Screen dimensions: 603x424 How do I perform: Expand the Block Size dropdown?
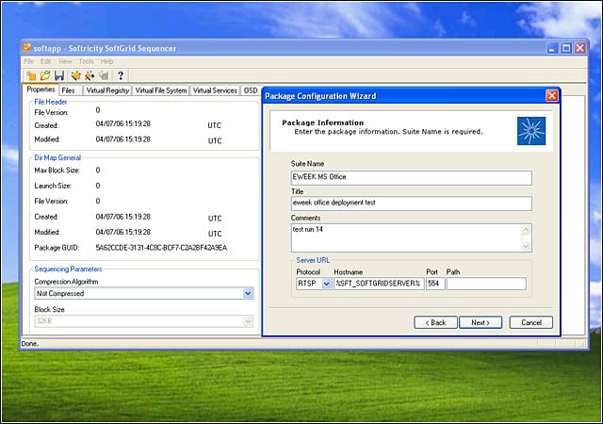[x=248, y=321]
